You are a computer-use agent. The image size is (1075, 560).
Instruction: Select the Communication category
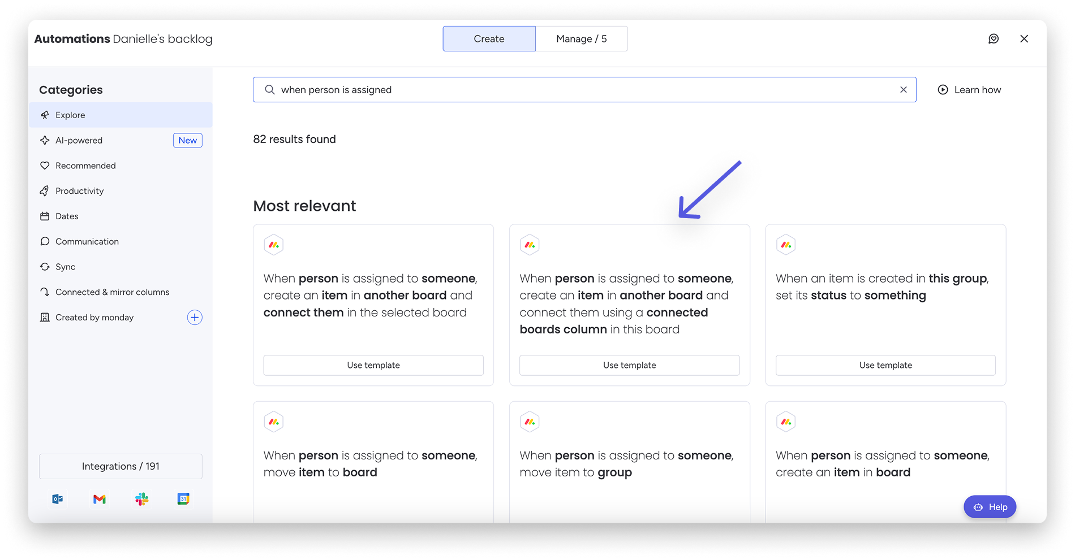121,241
